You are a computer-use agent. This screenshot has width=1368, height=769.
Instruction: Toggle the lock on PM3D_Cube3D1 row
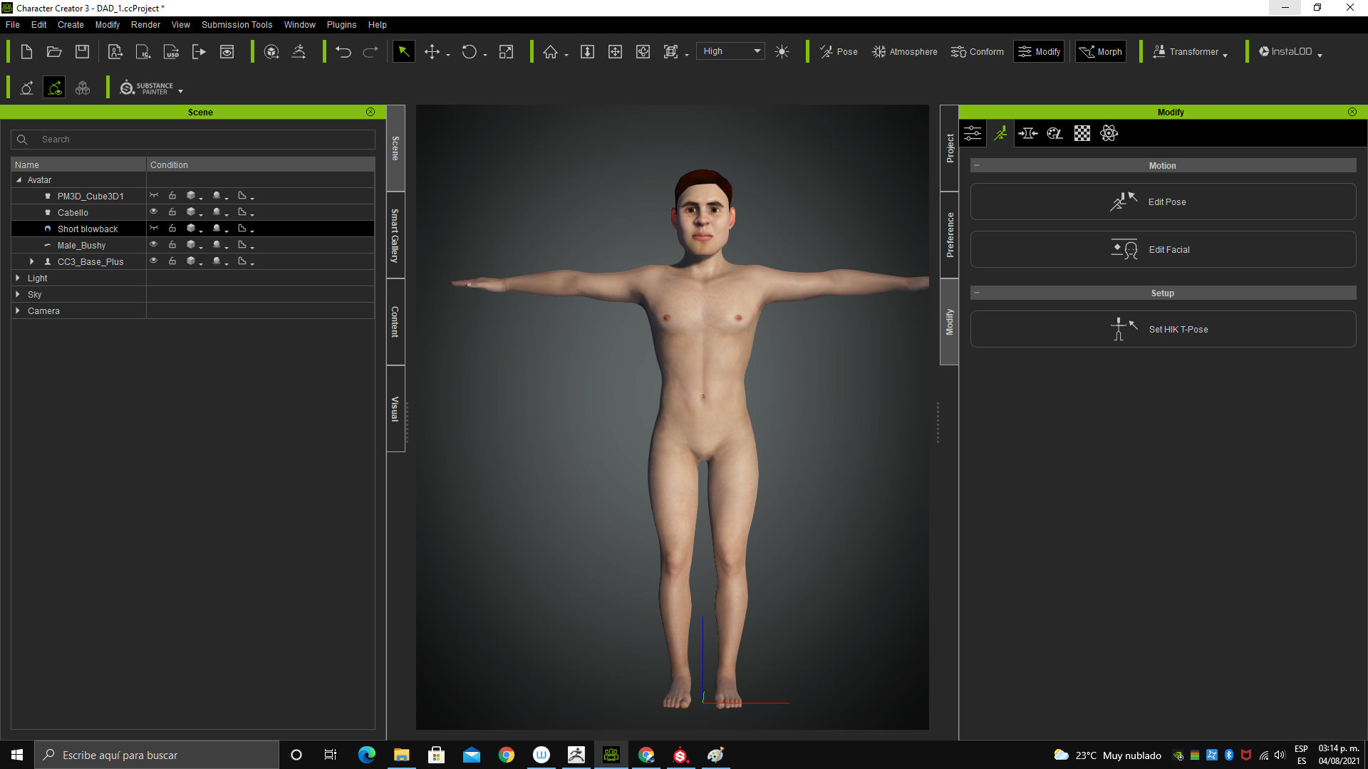[172, 196]
